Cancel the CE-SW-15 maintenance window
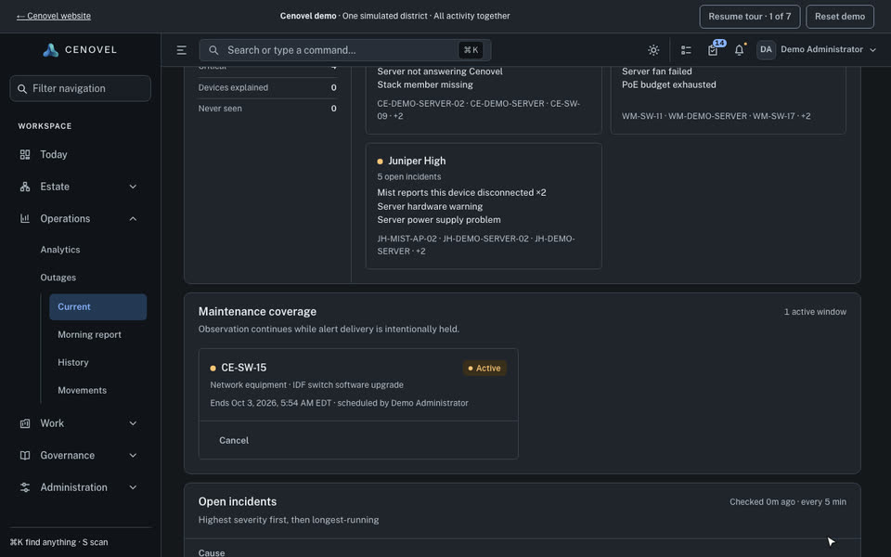Screen dimensions: 891x557 click(x=234, y=440)
